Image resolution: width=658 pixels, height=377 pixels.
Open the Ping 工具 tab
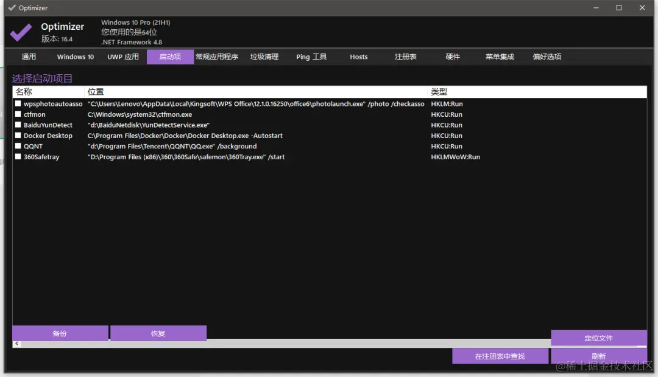tap(311, 57)
